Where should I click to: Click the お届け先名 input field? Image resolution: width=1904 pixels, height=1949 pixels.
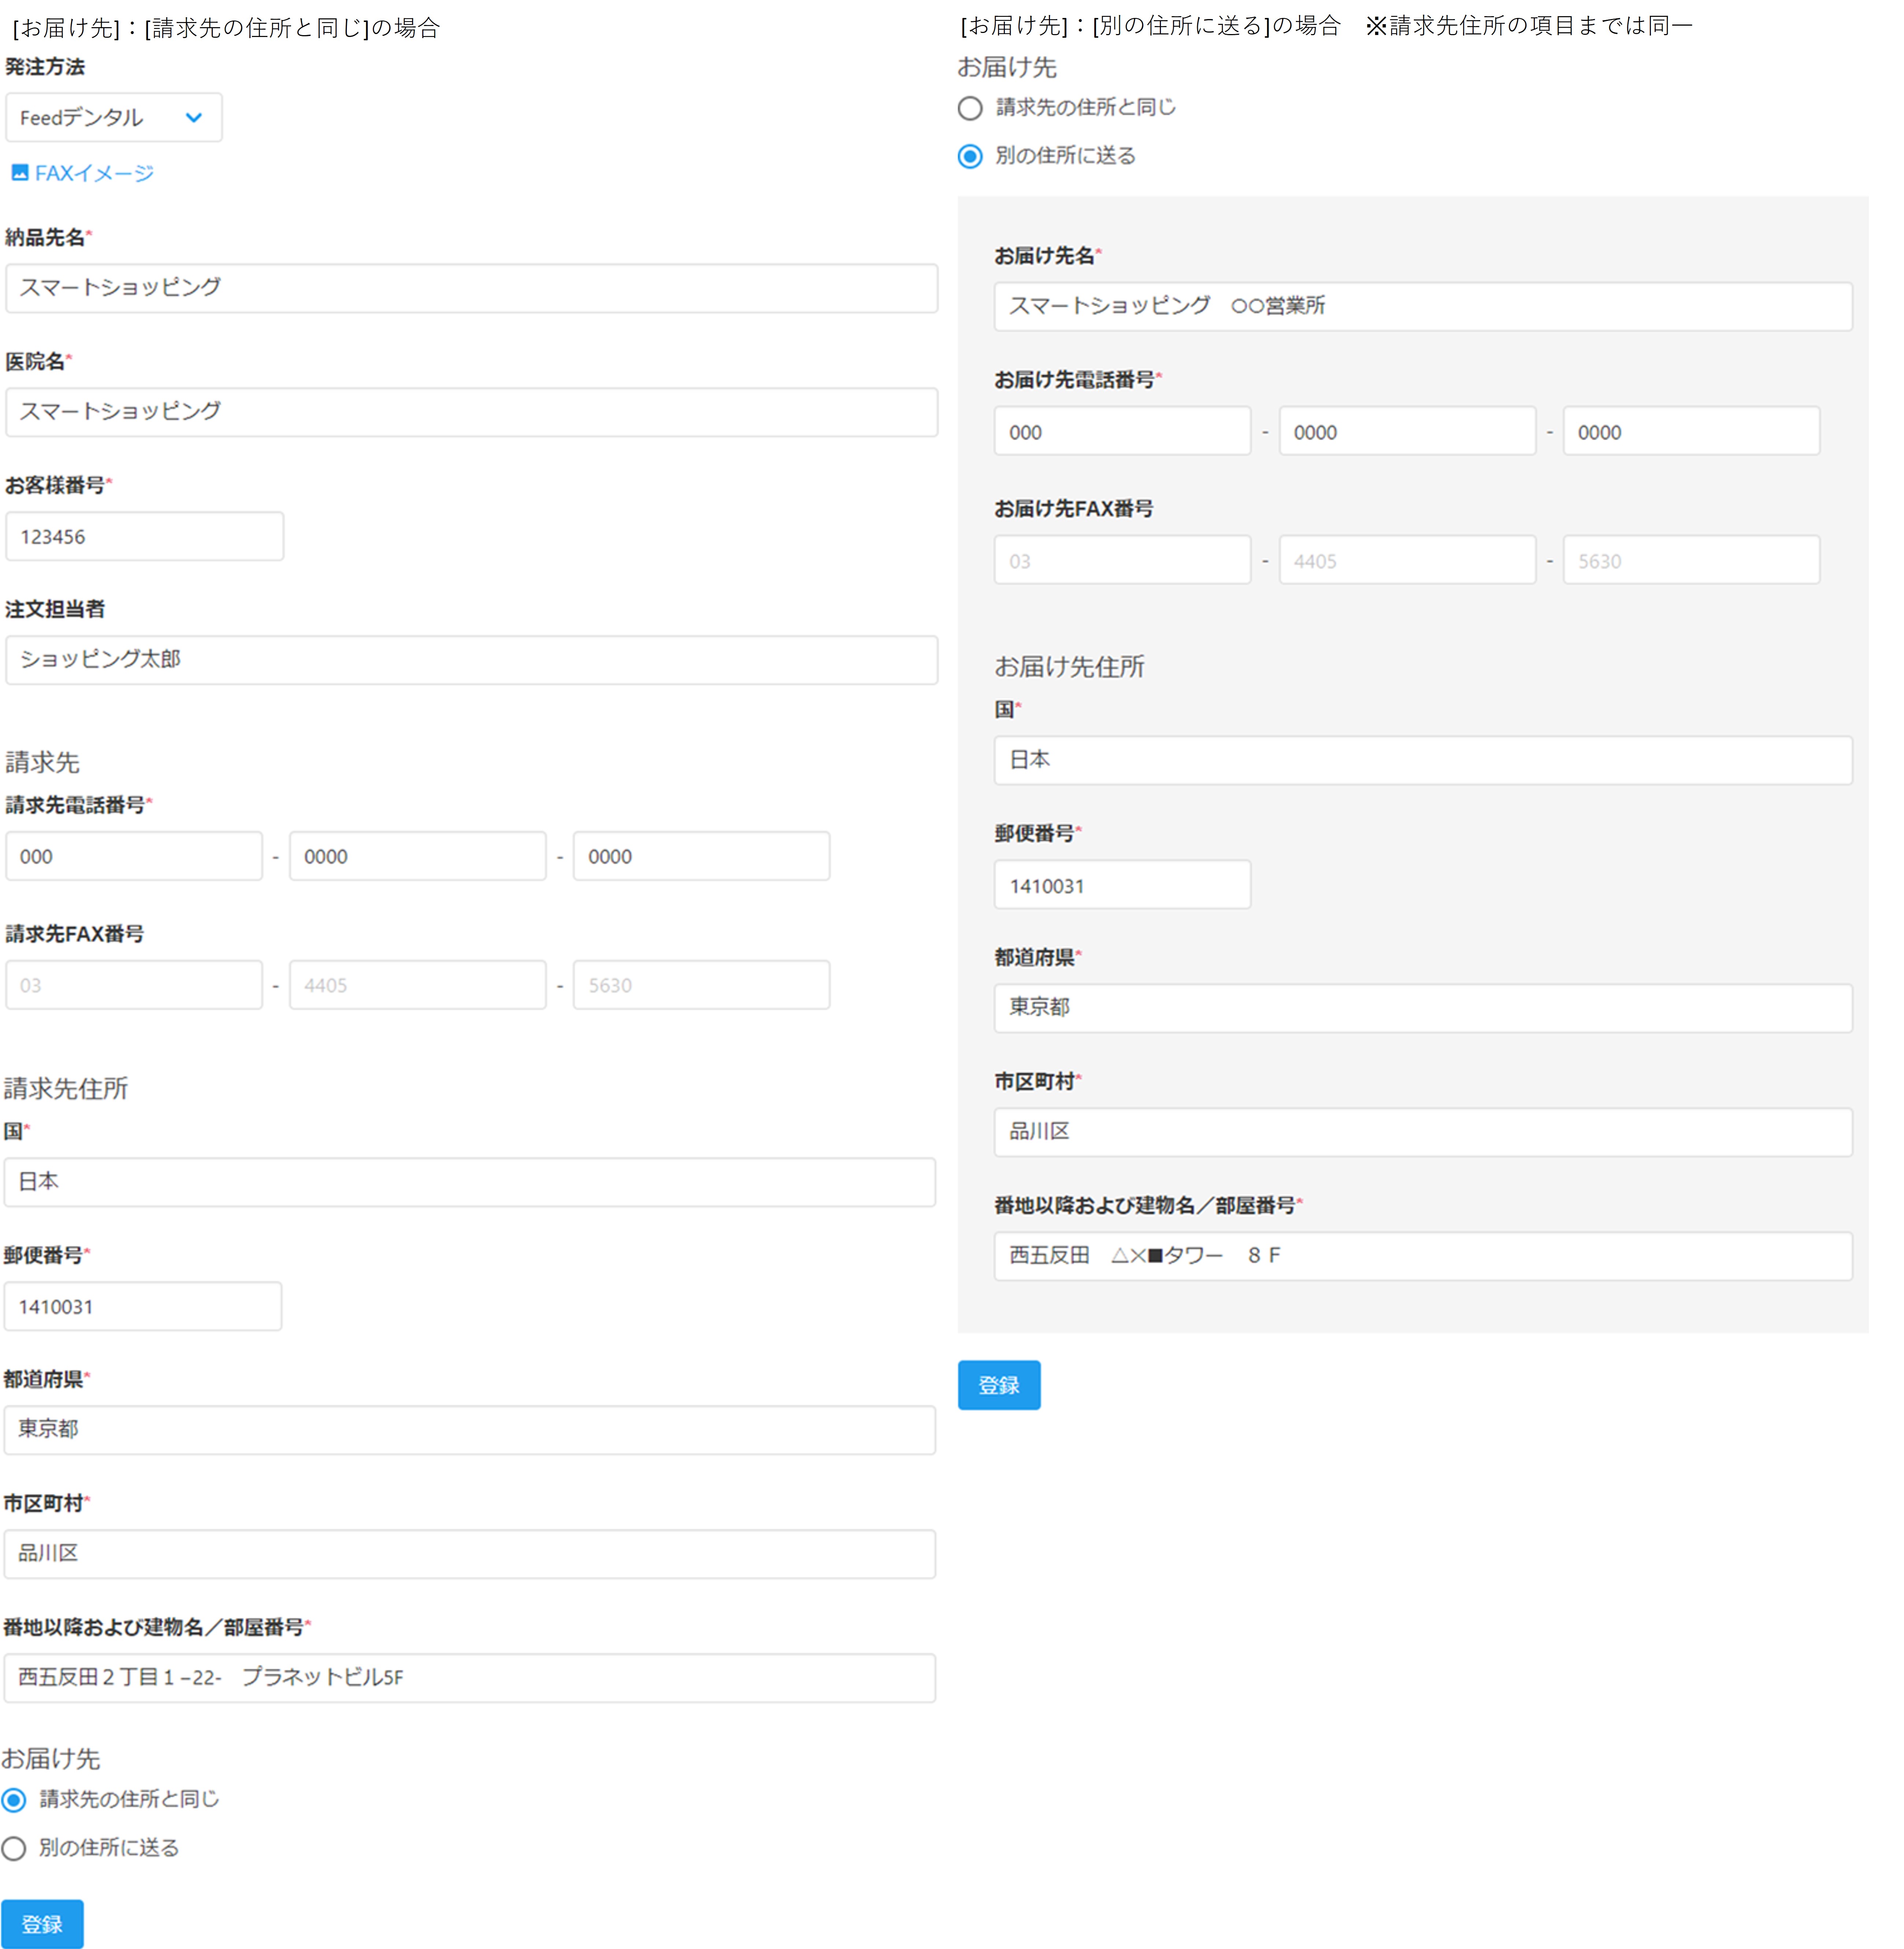(1423, 306)
